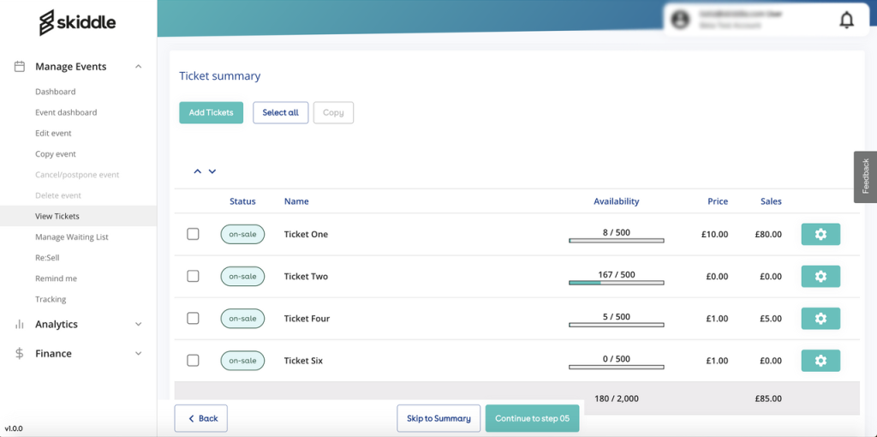Collapse the Manage Events section
The height and width of the screenshot is (437, 877).
tap(138, 67)
